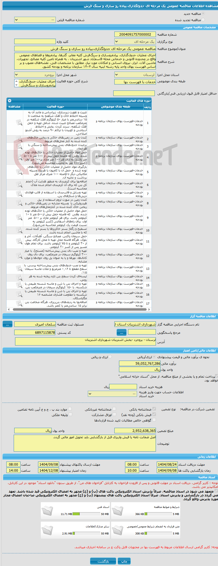
Task: Click the آدرس address text area
Action: [86, 341]
